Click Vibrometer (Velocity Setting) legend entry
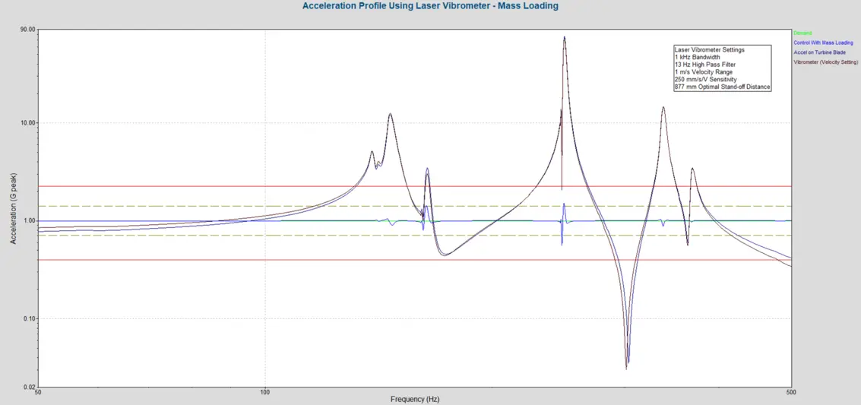Viewport: 861px width, 405px height. [825, 63]
